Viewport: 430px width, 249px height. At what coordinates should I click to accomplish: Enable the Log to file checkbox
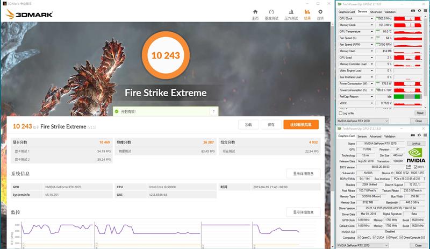tap(340, 113)
